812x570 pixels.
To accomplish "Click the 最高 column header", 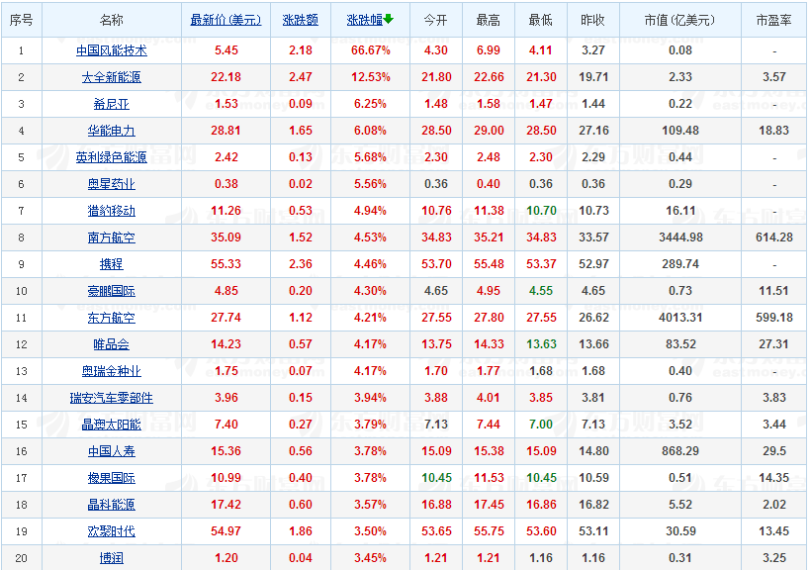I will pos(489,20).
